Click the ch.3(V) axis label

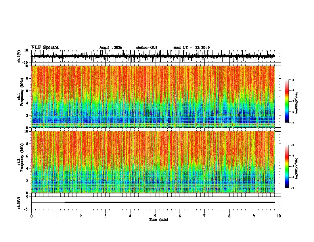pyautogui.click(x=19, y=203)
